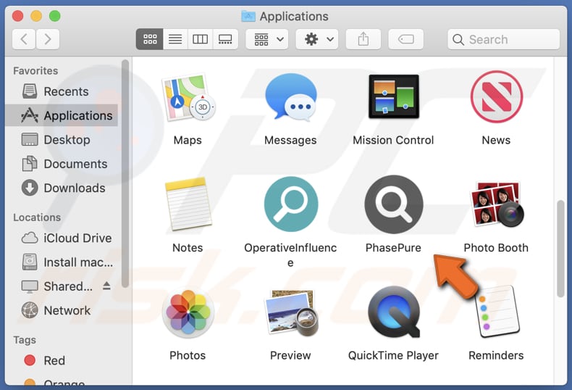The width and height of the screenshot is (572, 390).
Task: Click the Preview label text
Action: (x=290, y=356)
